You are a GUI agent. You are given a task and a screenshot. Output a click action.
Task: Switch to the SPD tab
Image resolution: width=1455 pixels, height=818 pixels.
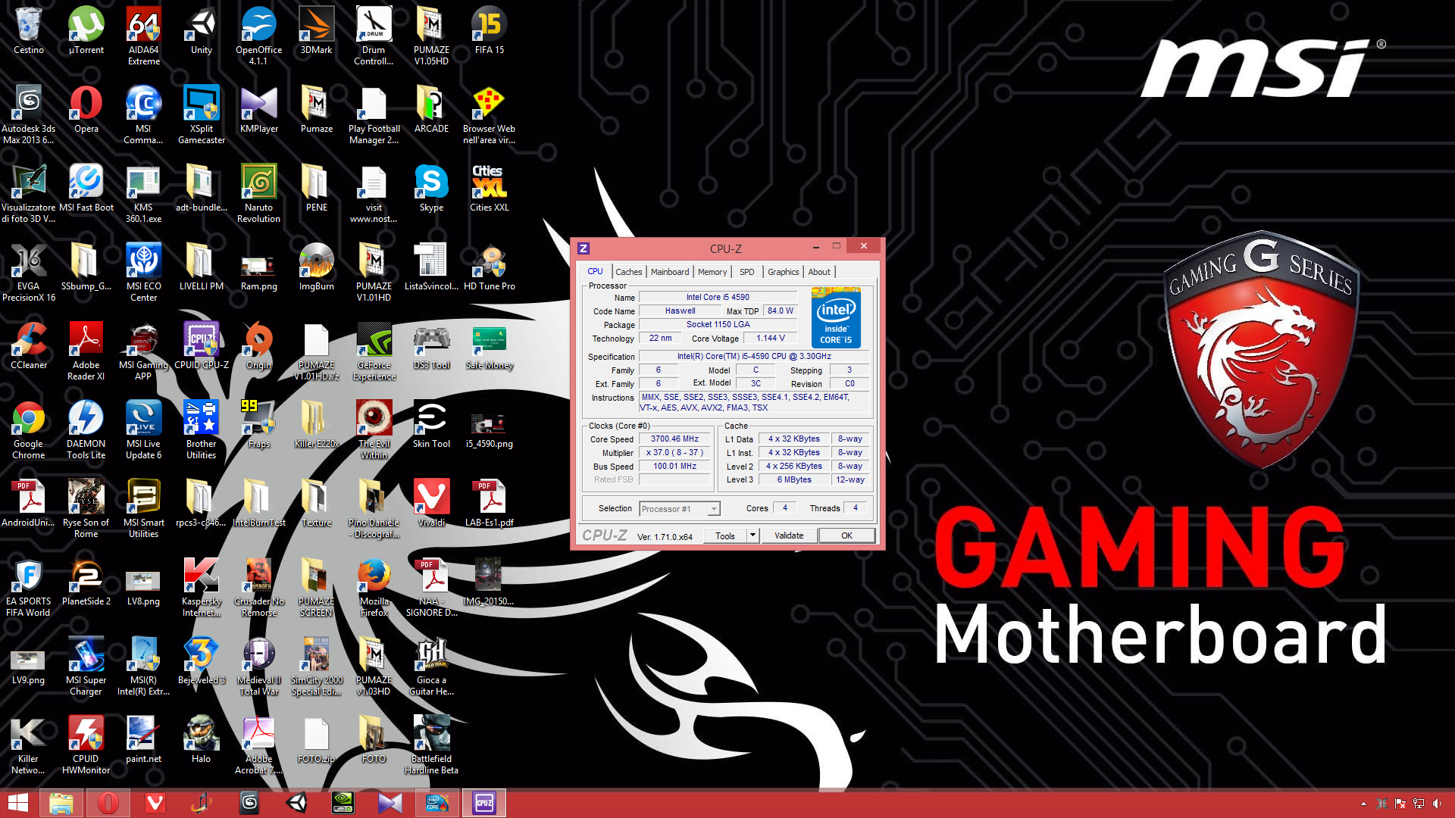click(747, 272)
